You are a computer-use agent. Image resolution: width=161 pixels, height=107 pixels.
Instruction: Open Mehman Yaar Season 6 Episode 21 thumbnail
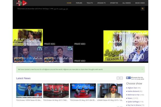[28, 37]
